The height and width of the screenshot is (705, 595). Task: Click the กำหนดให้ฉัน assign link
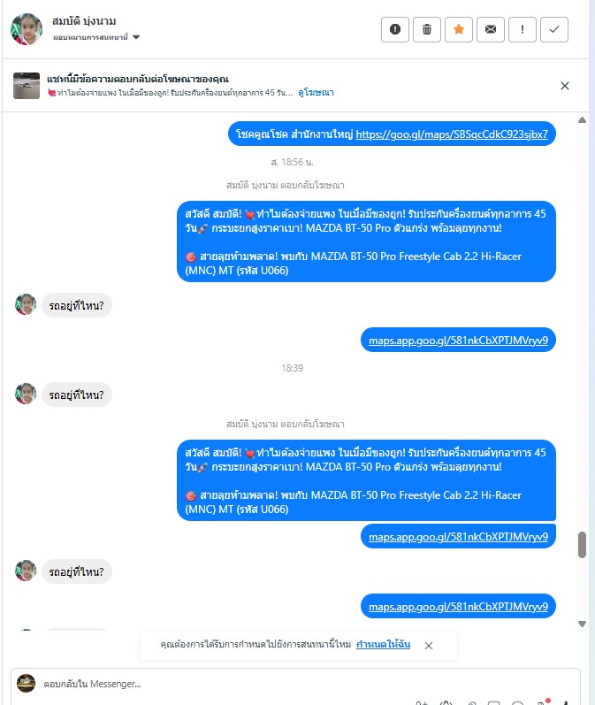383,644
